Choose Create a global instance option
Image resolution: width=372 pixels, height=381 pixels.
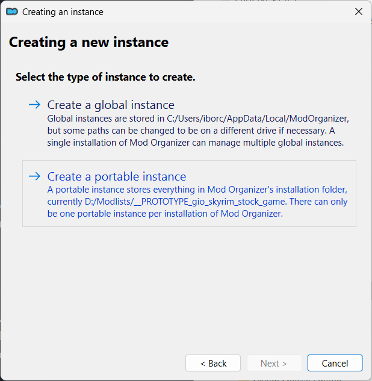coord(189,122)
